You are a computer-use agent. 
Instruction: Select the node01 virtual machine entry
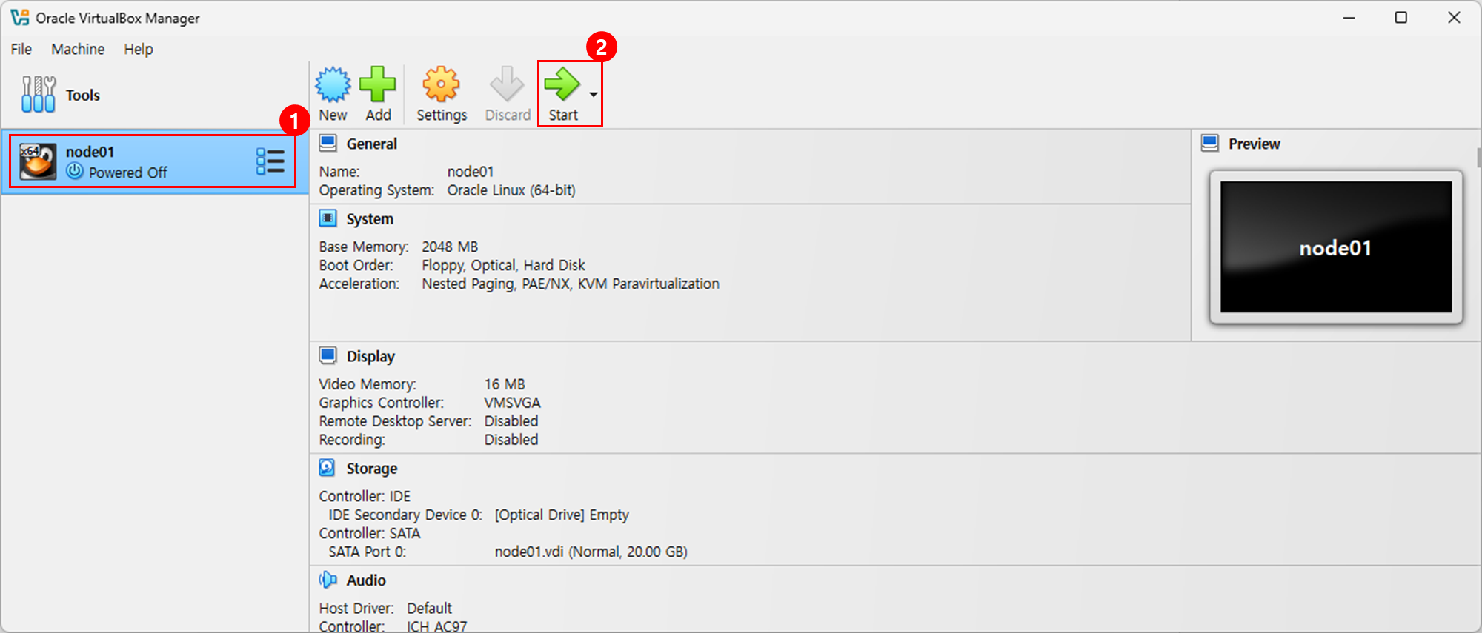point(155,161)
